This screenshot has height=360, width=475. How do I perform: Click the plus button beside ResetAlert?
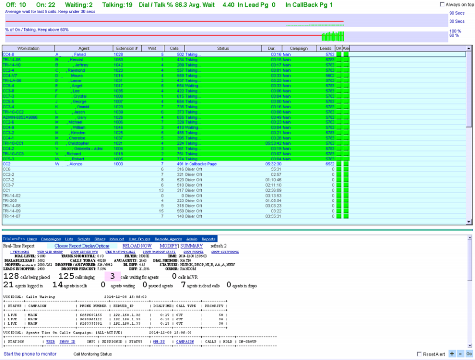pos(452,354)
